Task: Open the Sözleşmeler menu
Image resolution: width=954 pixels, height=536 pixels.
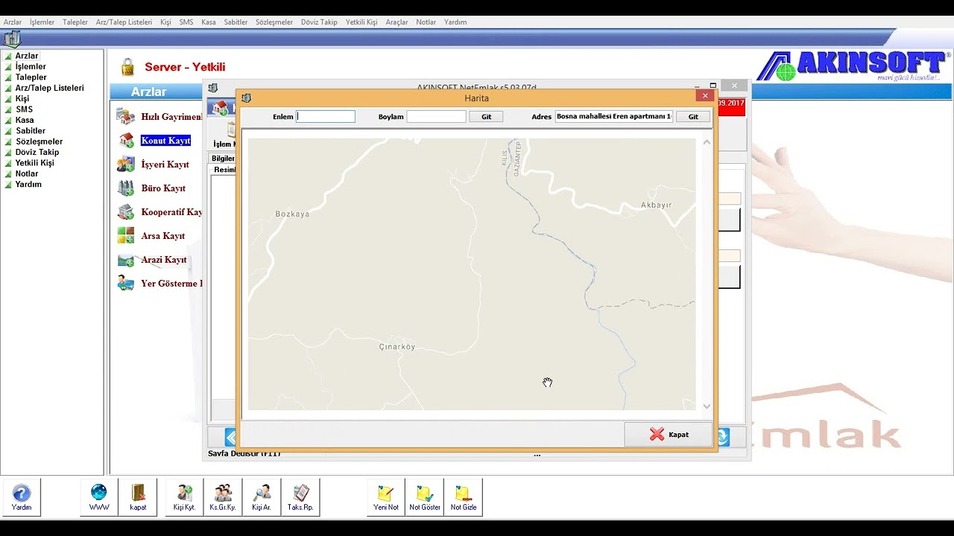Action: click(274, 22)
